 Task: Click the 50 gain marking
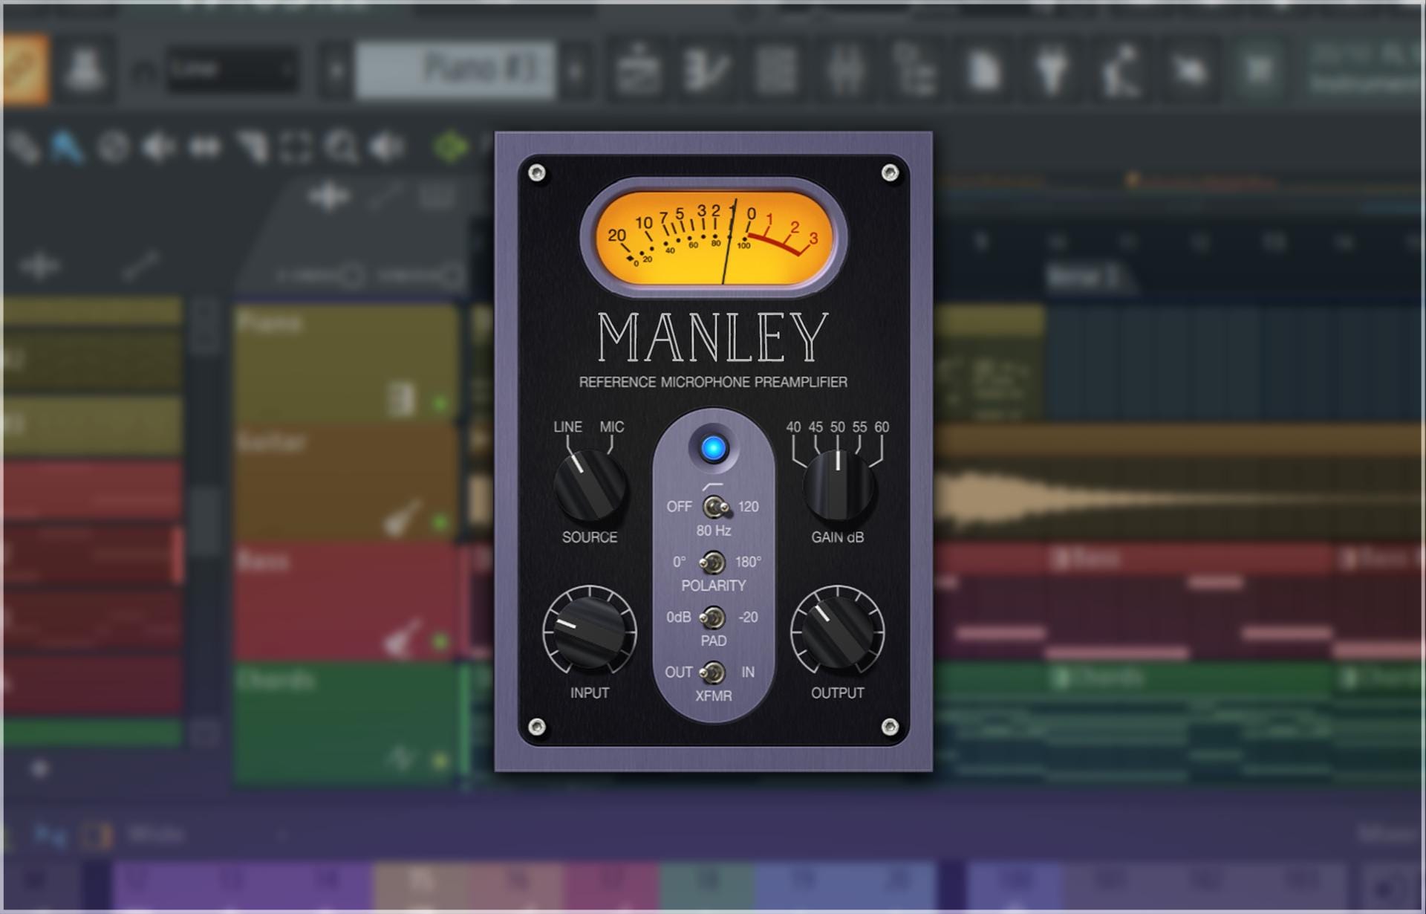coord(838,427)
